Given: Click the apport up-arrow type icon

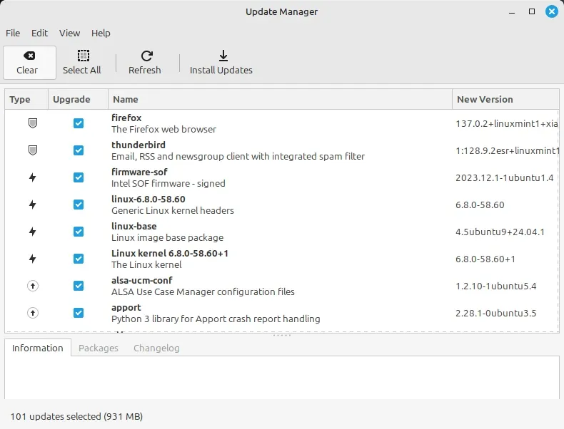Looking at the screenshot, I should click(x=33, y=313).
